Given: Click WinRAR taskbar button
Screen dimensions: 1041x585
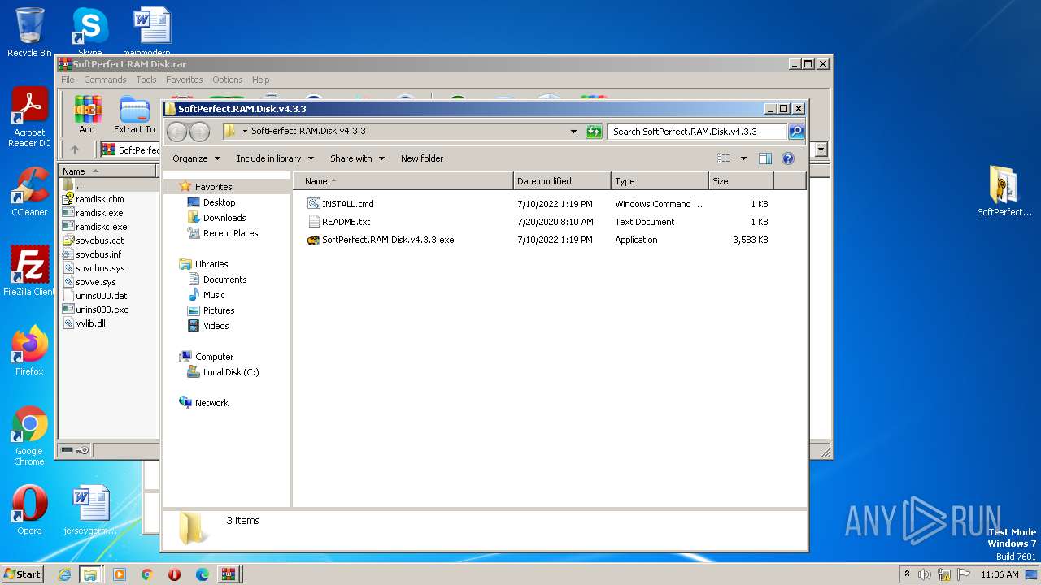Looking at the screenshot, I should click(x=229, y=574).
